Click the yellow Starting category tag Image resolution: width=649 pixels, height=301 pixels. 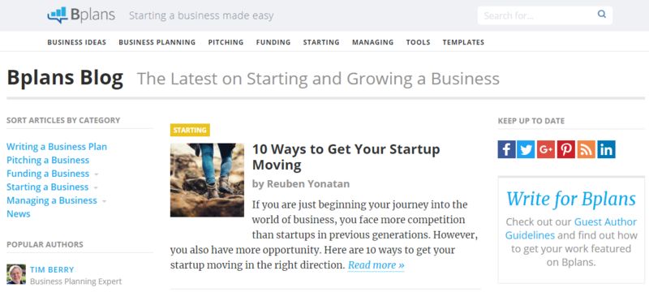190,130
